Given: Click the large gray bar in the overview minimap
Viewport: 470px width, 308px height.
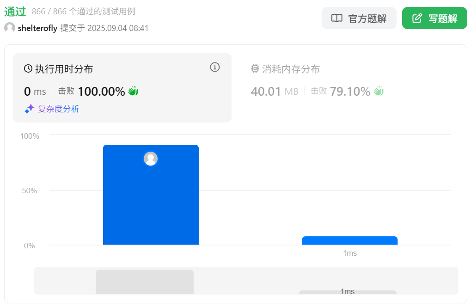Looking at the screenshot, I should pos(145,282).
